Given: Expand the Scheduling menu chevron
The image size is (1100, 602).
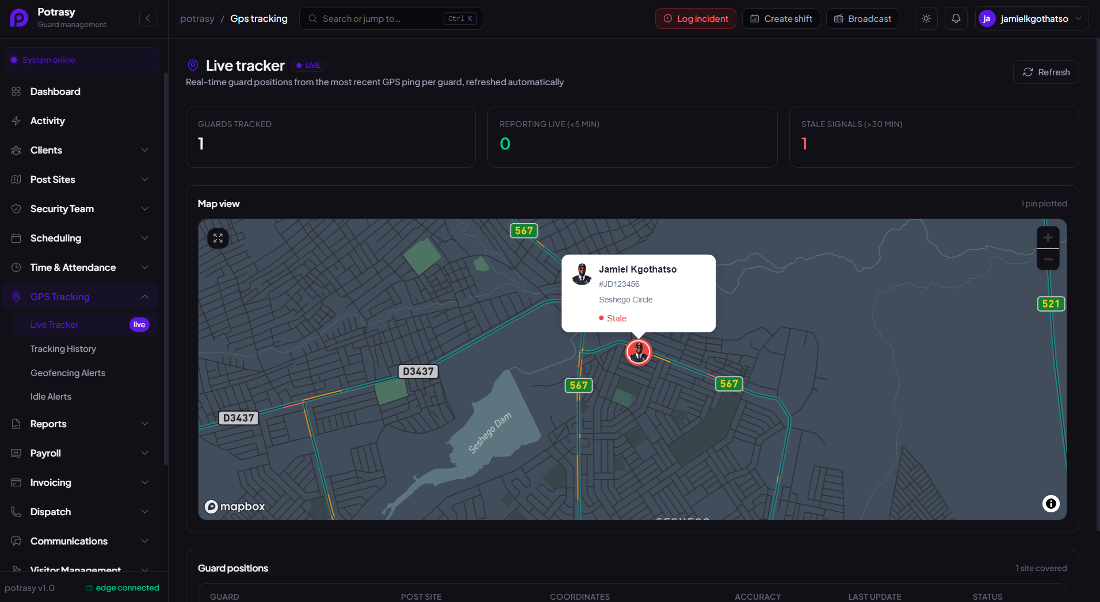Looking at the screenshot, I should (145, 238).
